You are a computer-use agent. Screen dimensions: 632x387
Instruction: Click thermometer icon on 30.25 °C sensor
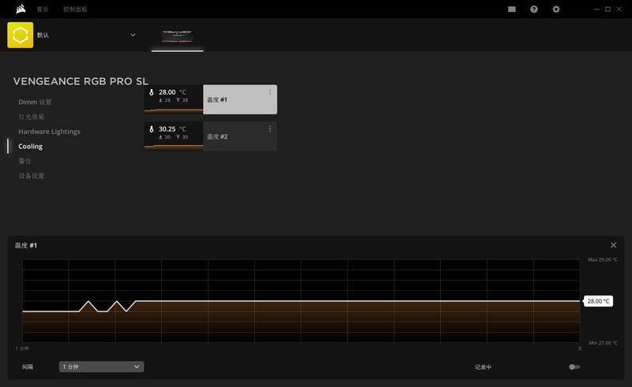point(152,129)
